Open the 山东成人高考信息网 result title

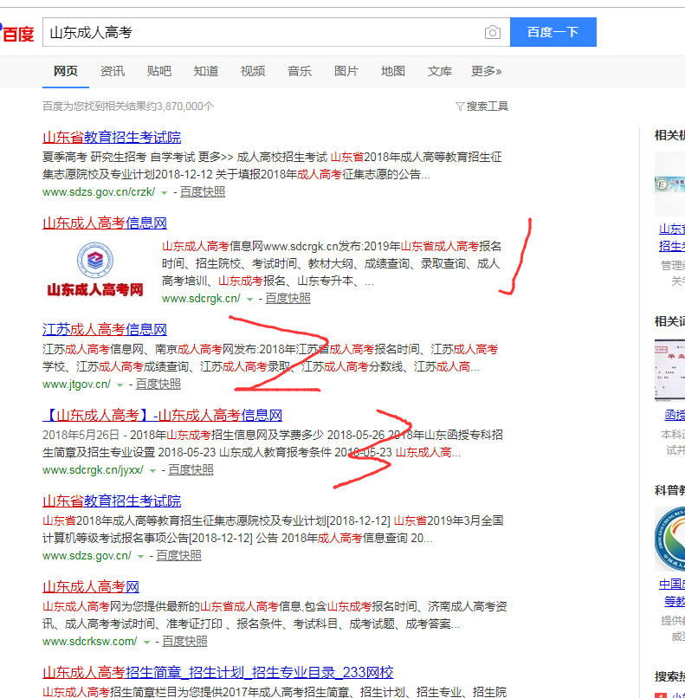click(x=105, y=223)
